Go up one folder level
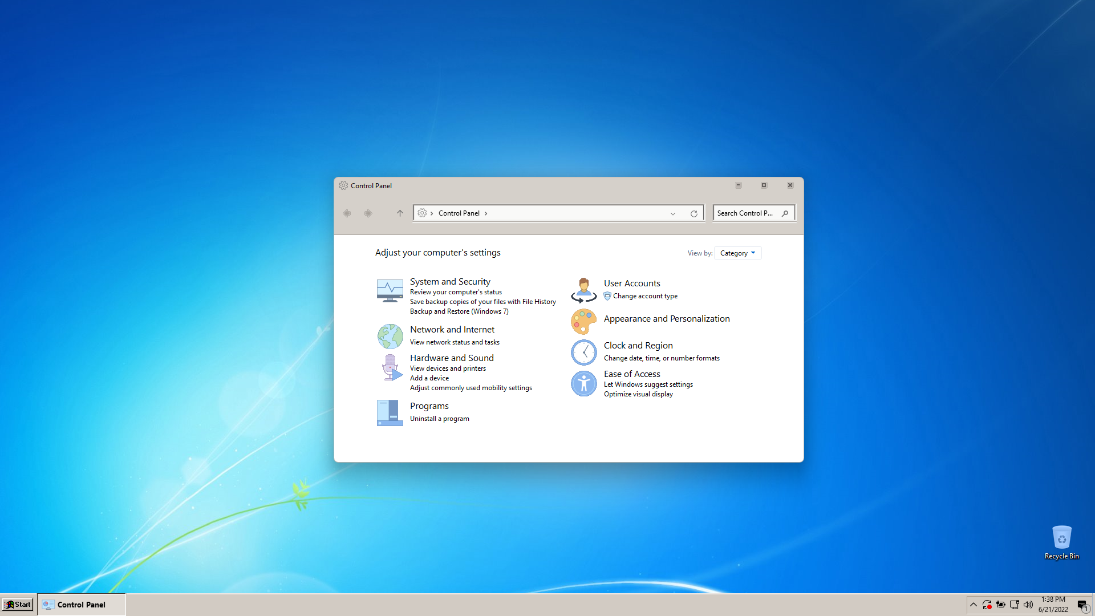 pos(400,213)
